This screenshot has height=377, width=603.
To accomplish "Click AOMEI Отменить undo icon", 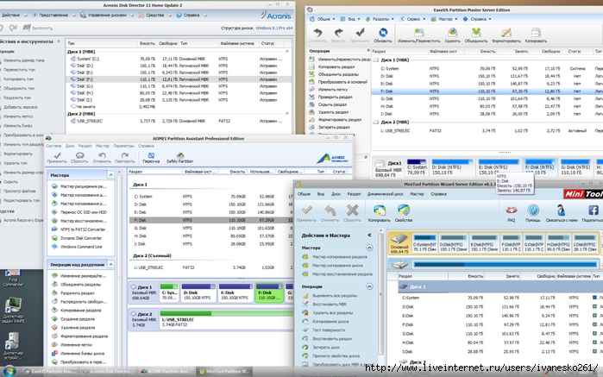I will 102,155.
